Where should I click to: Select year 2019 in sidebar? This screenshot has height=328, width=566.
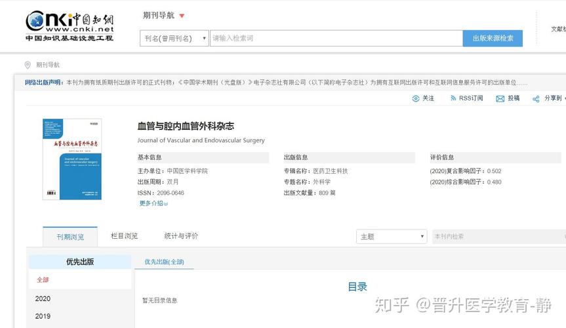click(x=43, y=316)
